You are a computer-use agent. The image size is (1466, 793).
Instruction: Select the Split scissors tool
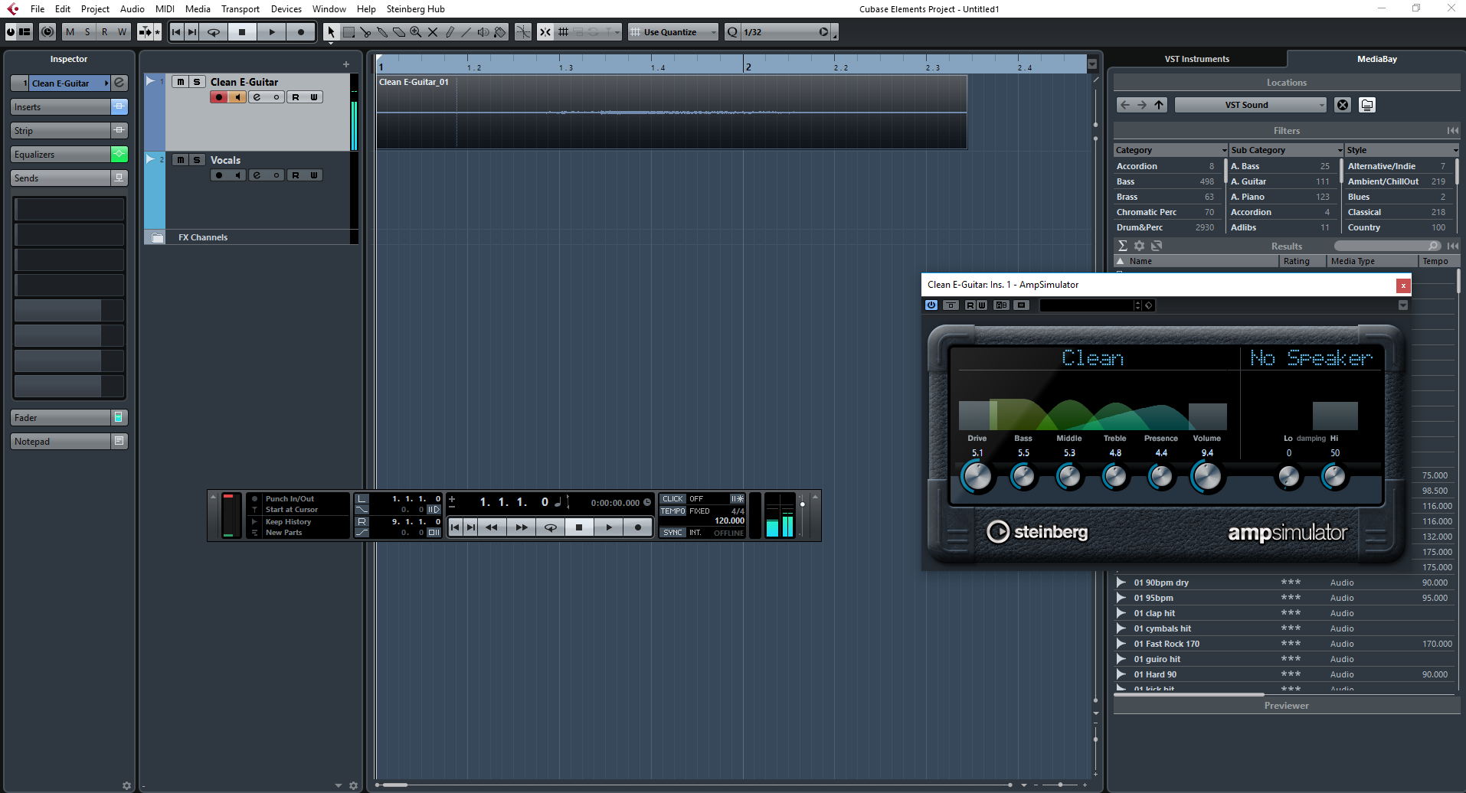point(365,32)
